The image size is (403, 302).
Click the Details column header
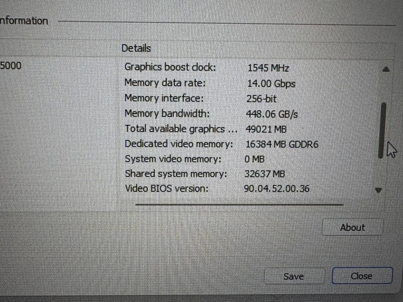[x=136, y=48]
